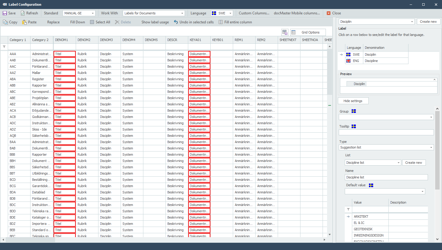Click Replace in the edit toolbar
442x250 pixels.
(x=53, y=22)
